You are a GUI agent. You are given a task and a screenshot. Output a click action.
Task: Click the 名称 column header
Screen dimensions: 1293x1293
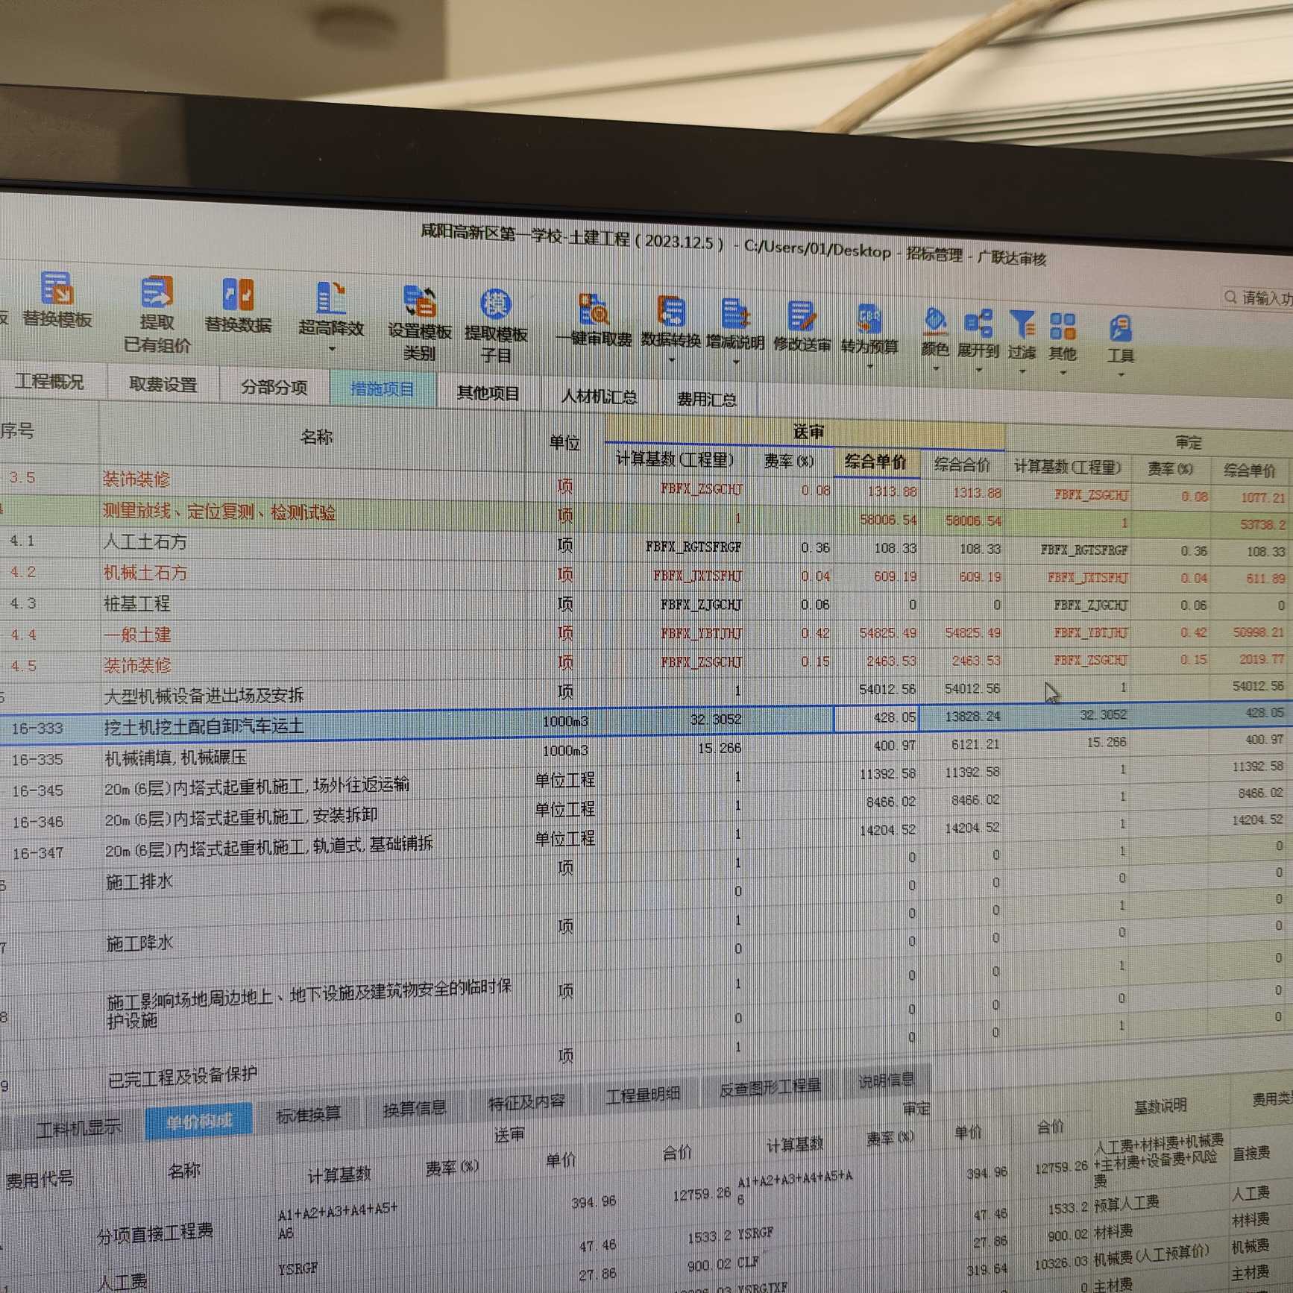316,437
